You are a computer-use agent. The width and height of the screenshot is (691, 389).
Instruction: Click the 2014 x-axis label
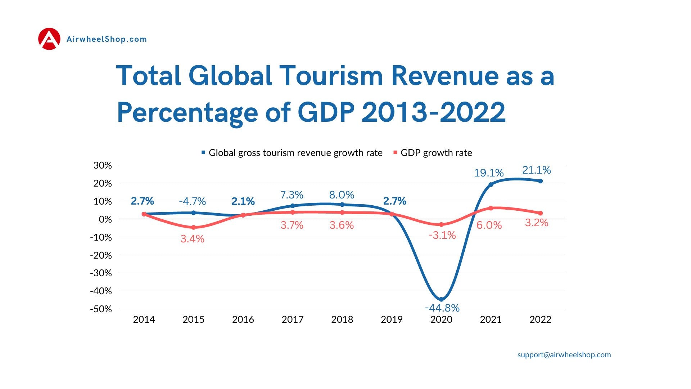144,319
